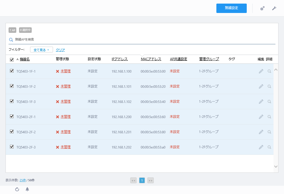Screen dimensions: 284x194
Task: Click the 無線設定 button
Action: pyautogui.click(x=232, y=8)
